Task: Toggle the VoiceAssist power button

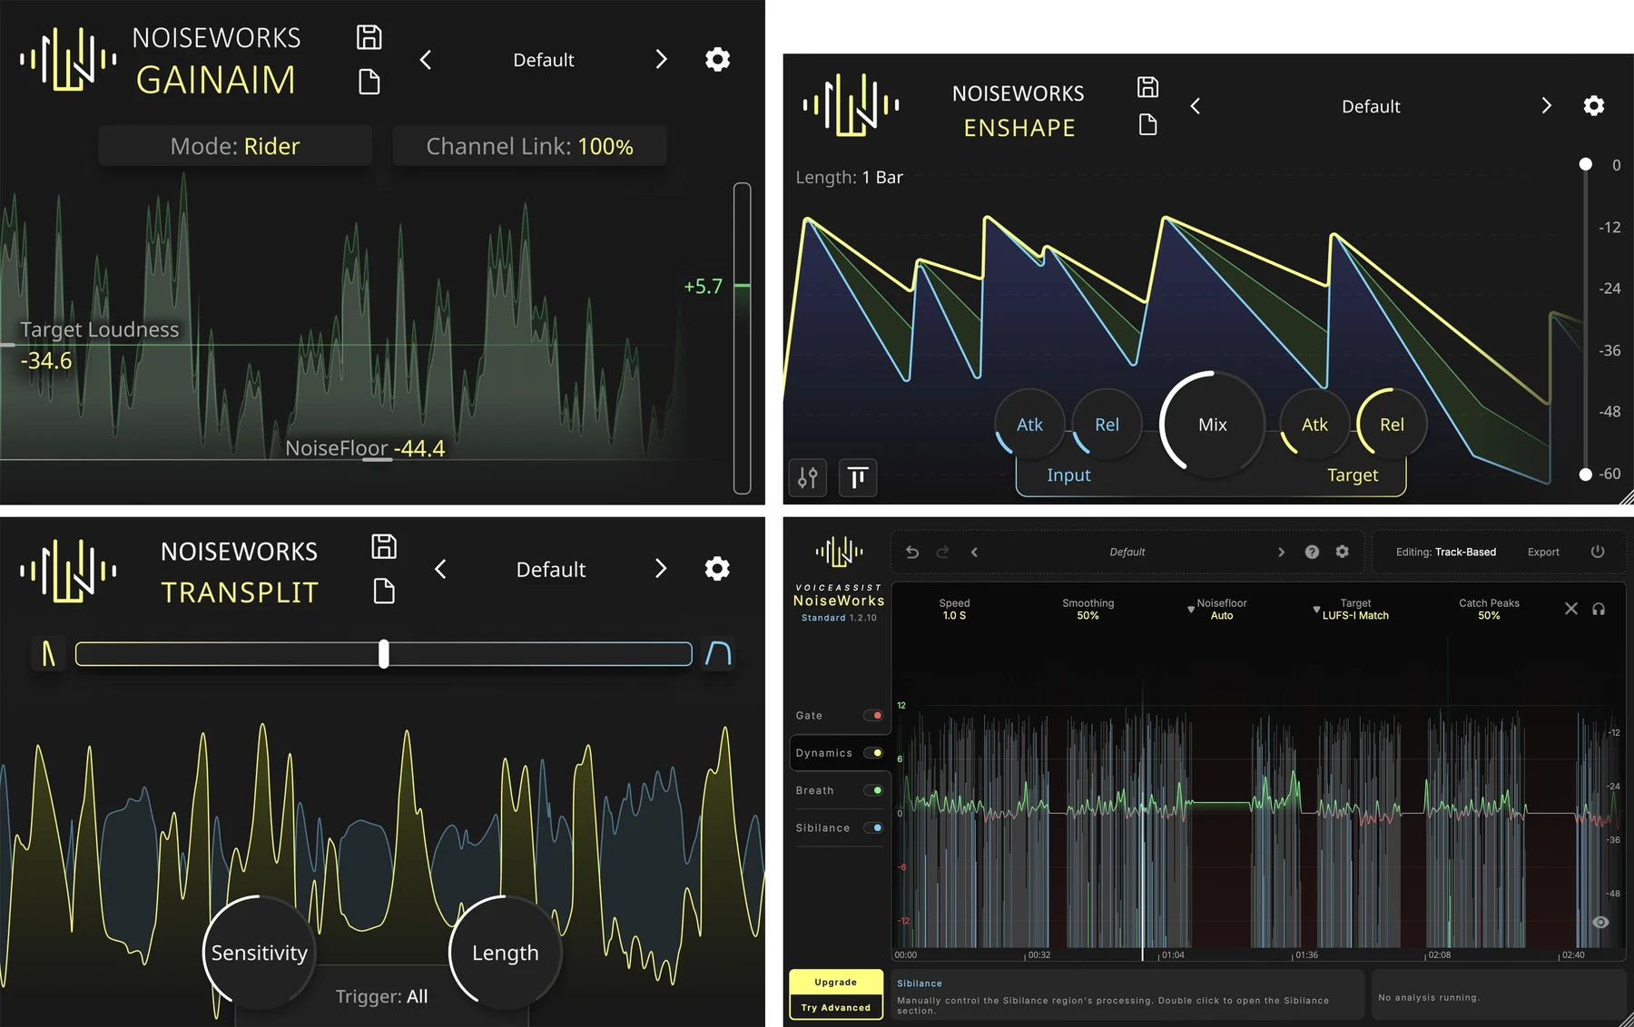Action: click(1598, 552)
